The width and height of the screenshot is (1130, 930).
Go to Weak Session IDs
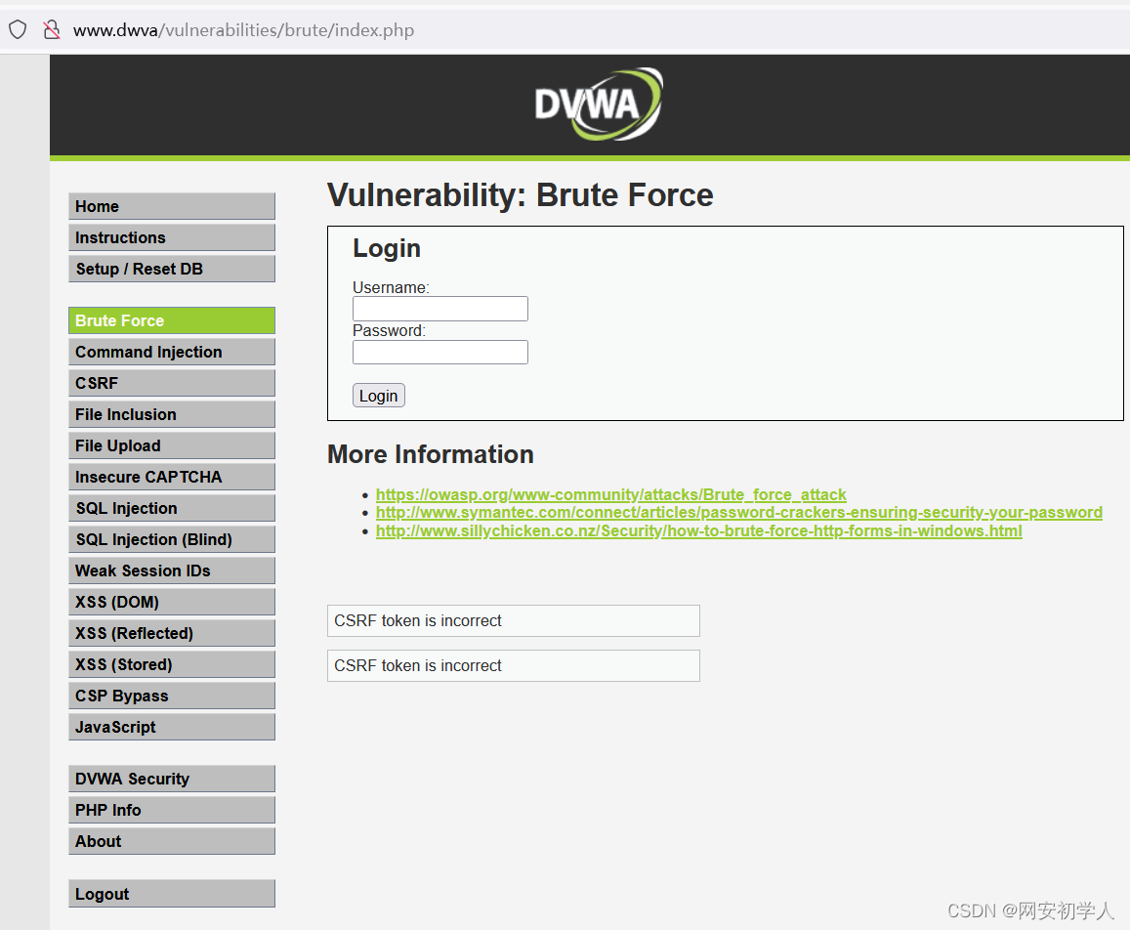coord(172,571)
